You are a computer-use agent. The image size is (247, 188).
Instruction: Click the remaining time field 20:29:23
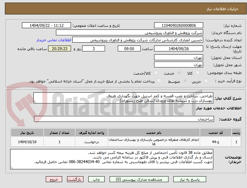coord(60,48)
